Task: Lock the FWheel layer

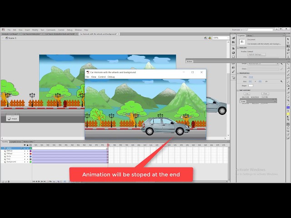Action: (28, 154)
